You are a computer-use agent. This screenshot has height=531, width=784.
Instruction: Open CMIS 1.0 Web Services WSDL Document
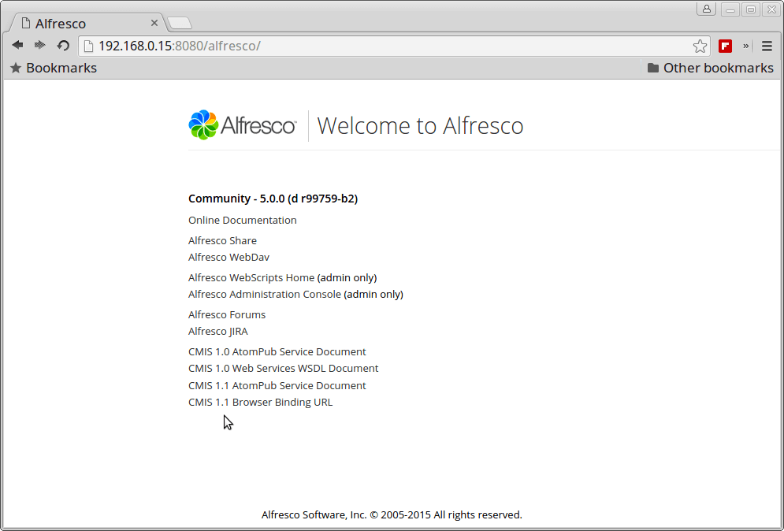(x=284, y=368)
